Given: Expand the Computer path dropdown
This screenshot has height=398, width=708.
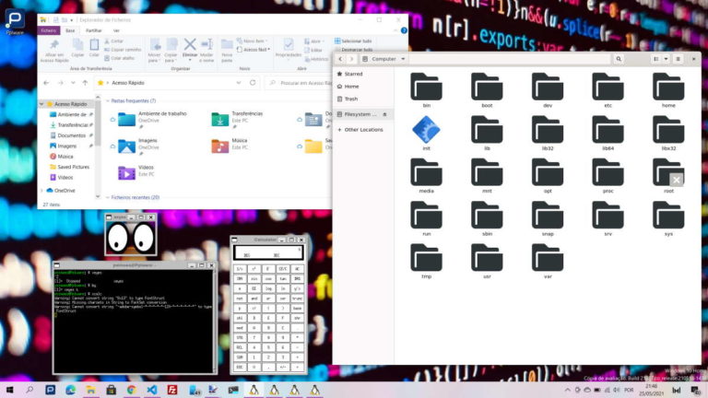Looking at the screenshot, I should point(401,58).
